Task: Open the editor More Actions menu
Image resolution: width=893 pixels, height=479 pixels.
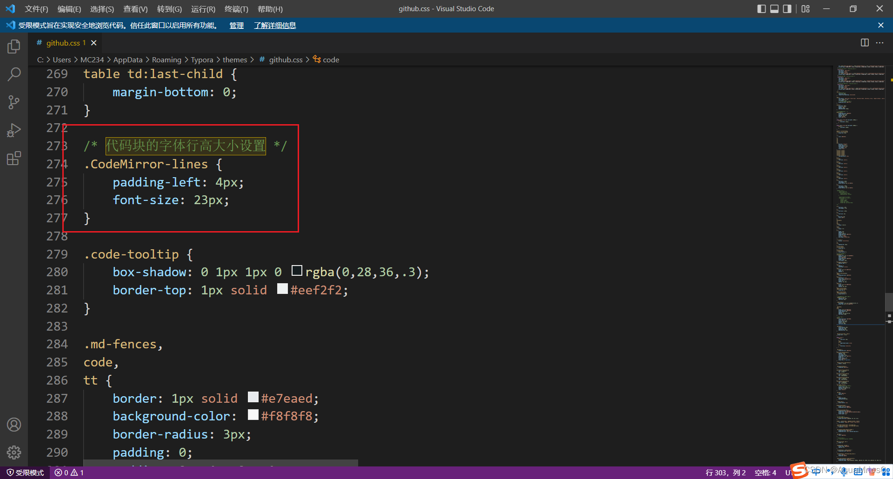Action: (x=880, y=43)
